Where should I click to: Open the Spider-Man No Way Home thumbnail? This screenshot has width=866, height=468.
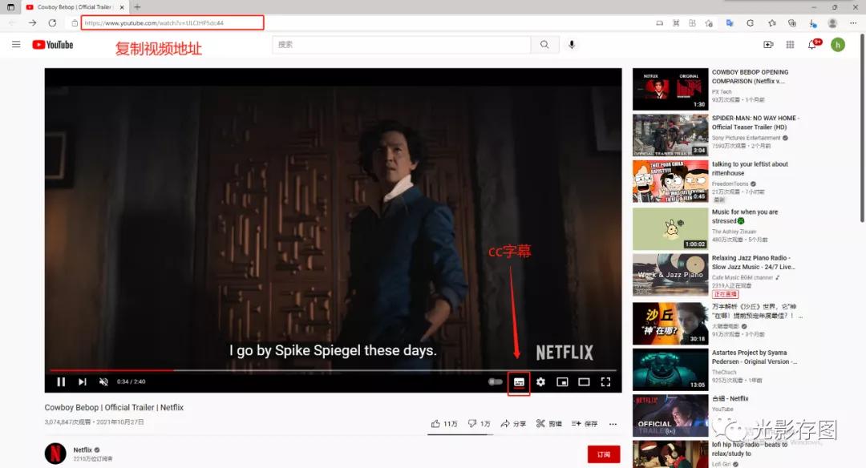[670, 135]
